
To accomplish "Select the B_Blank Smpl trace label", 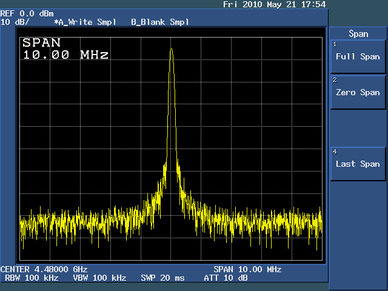I will pos(160,22).
